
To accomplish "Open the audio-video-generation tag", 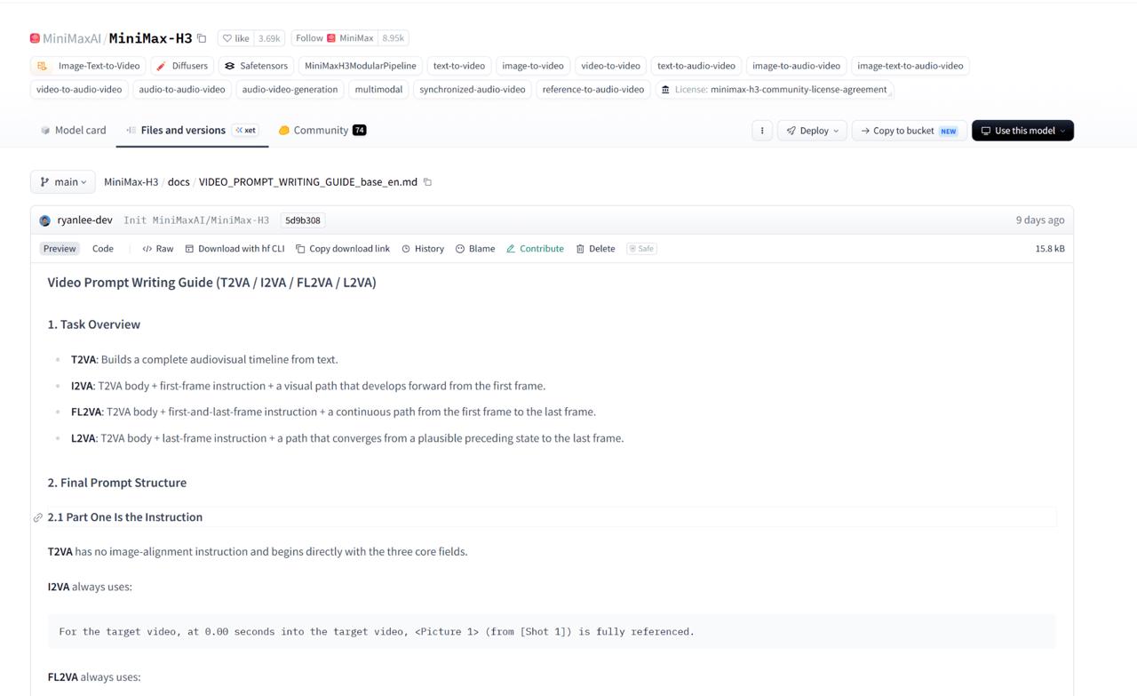I will coord(290,90).
